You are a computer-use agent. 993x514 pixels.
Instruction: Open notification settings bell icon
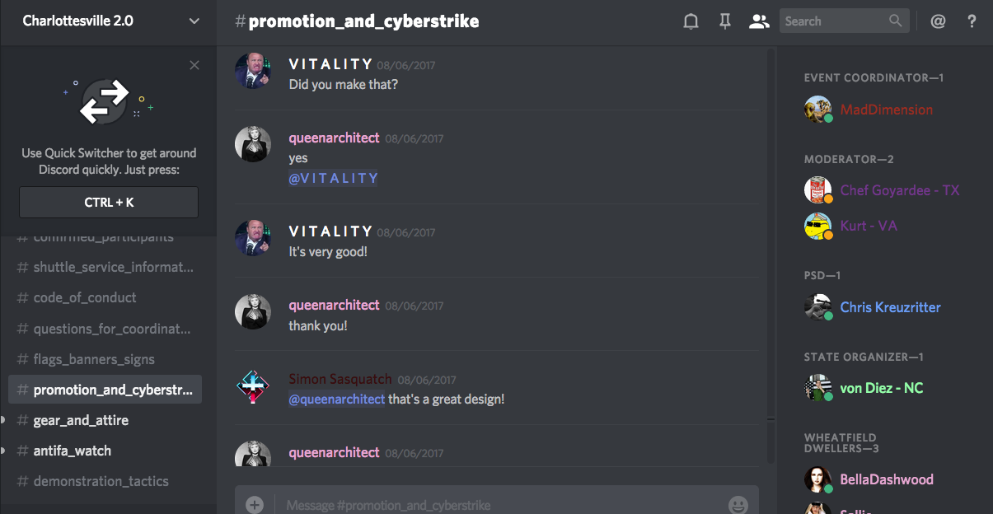691,21
